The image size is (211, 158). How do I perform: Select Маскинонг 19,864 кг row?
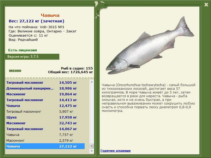click(x=45, y=94)
